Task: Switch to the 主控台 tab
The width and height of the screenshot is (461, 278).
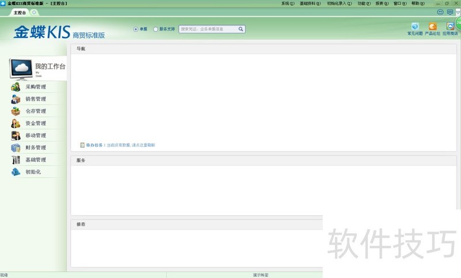Action: point(20,13)
